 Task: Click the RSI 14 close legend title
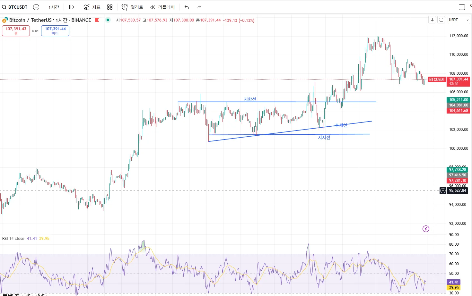point(13,239)
